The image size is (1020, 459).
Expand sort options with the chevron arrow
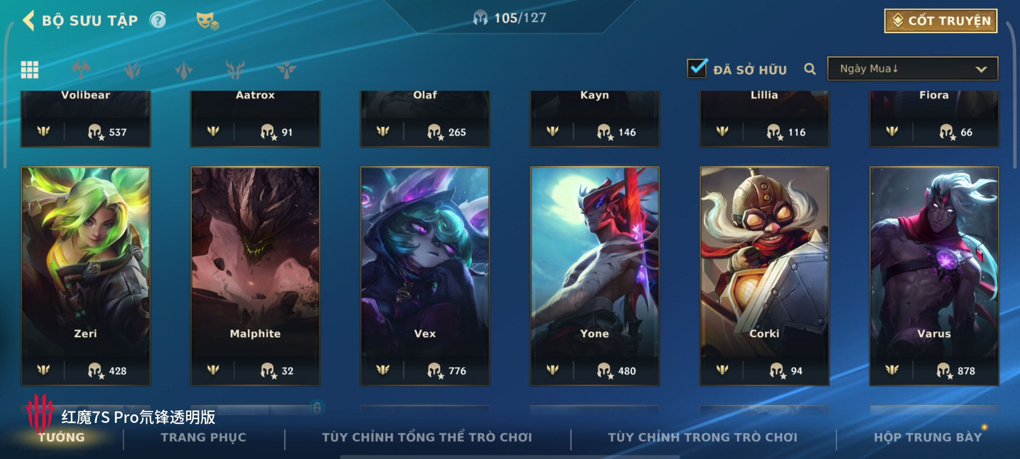point(981,69)
